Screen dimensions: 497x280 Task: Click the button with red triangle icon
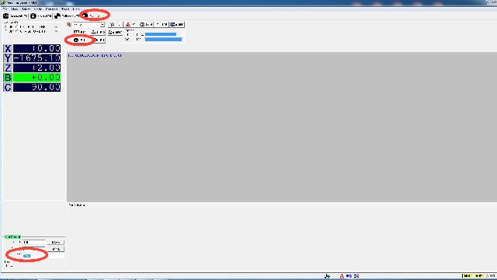[x=130, y=24]
